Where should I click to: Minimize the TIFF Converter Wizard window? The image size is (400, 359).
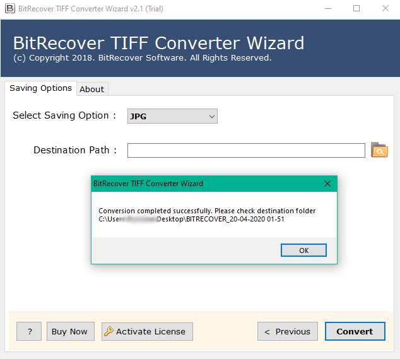327,8
